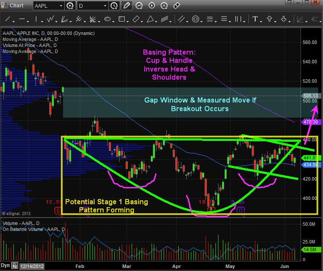323x271 pixels.
Task: Open the alerts 'A' icon
Action: pos(164,6)
